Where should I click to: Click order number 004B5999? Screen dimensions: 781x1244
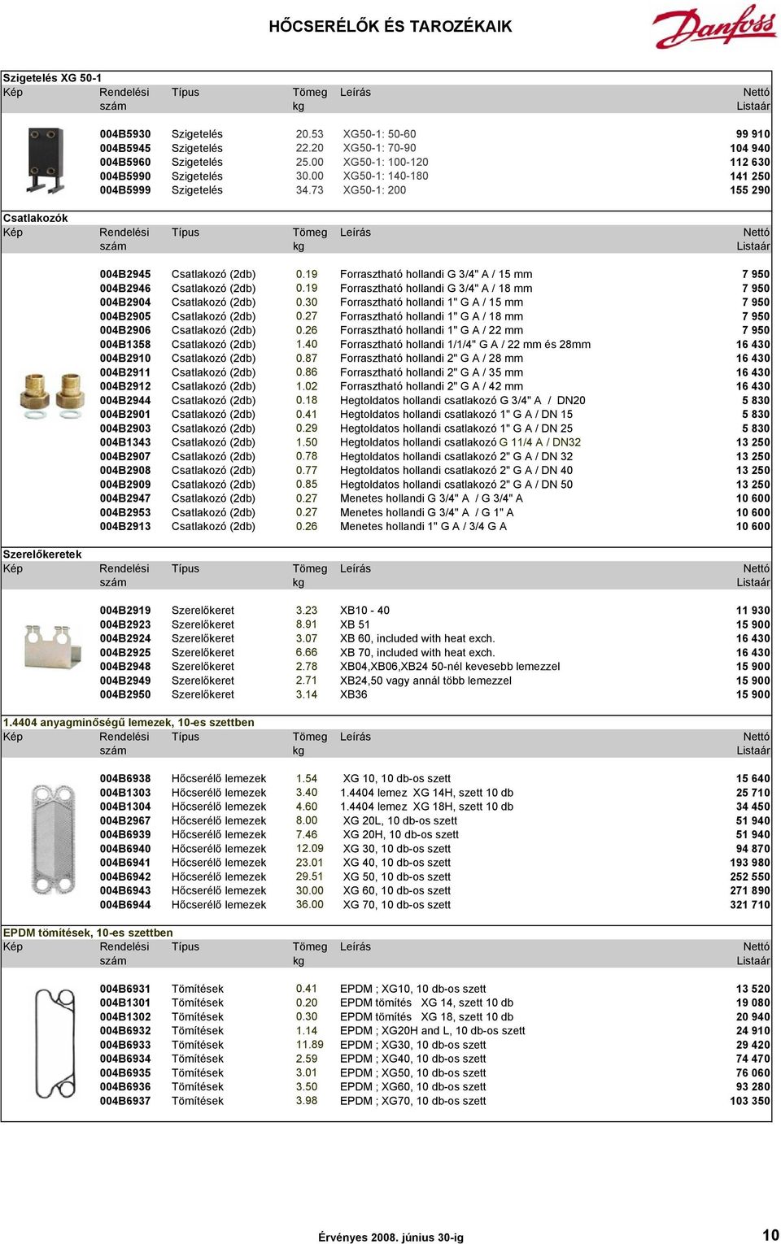(x=125, y=190)
